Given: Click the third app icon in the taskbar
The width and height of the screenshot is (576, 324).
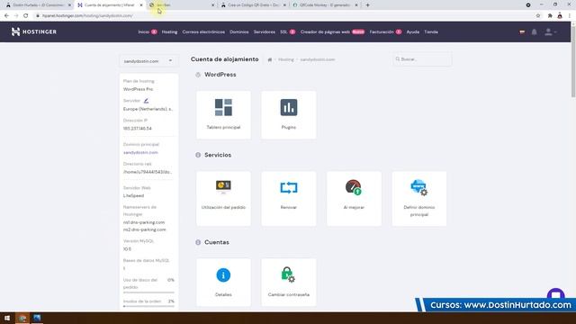Looking at the screenshot, I should point(37,318).
